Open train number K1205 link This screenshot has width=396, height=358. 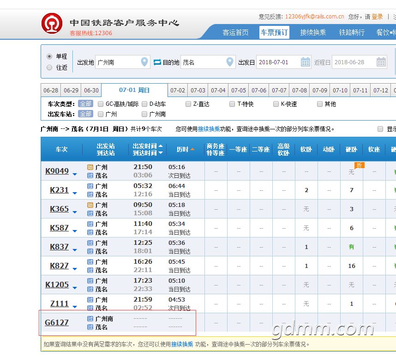tap(57, 285)
